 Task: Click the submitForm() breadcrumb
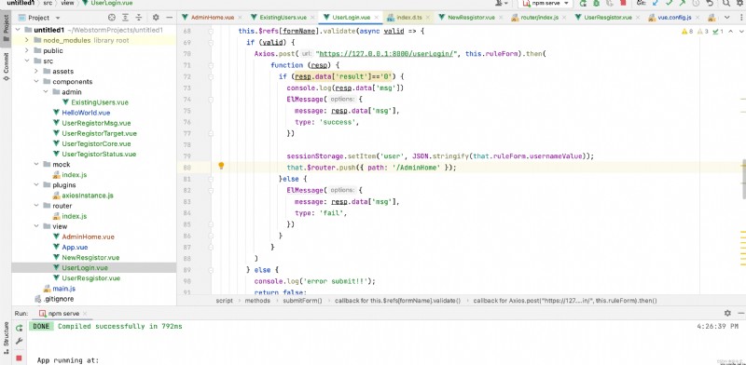302,301
